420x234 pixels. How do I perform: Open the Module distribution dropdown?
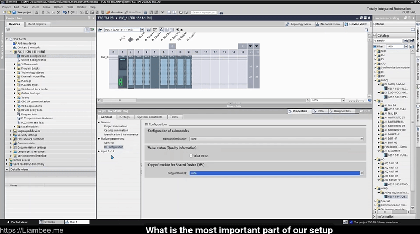point(361,138)
